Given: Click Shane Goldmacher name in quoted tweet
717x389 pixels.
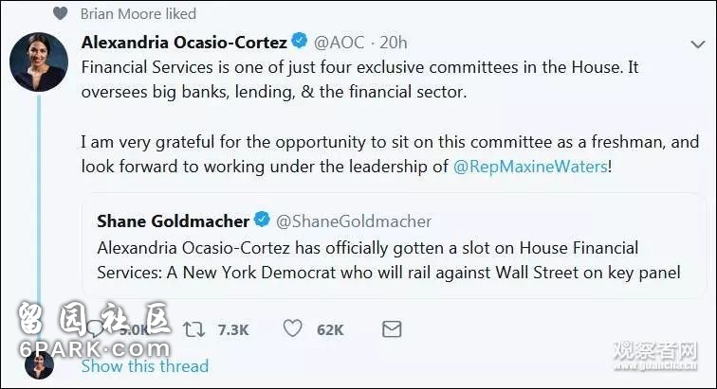Looking at the screenshot, I should point(173,221).
